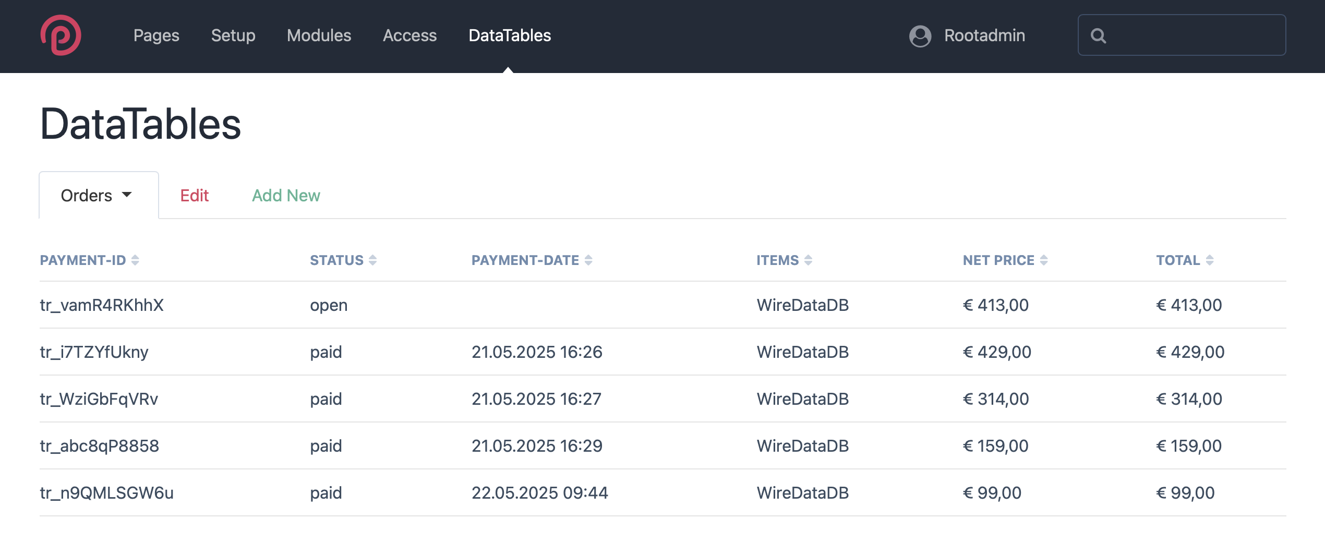The width and height of the screenshot is (1325, 555).
Task: Open the Access menu
Action: 410,35
